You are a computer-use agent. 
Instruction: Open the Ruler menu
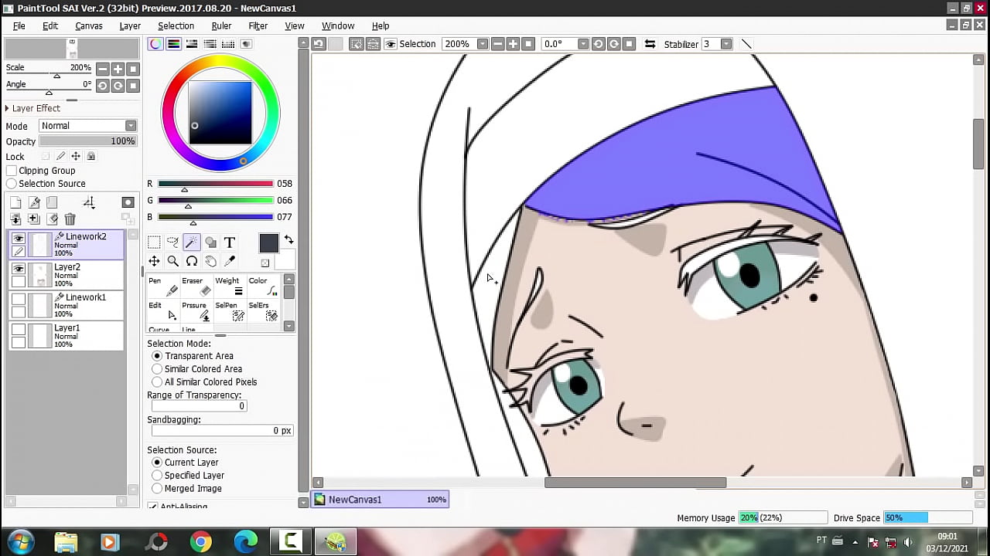(x=221, y=25)
